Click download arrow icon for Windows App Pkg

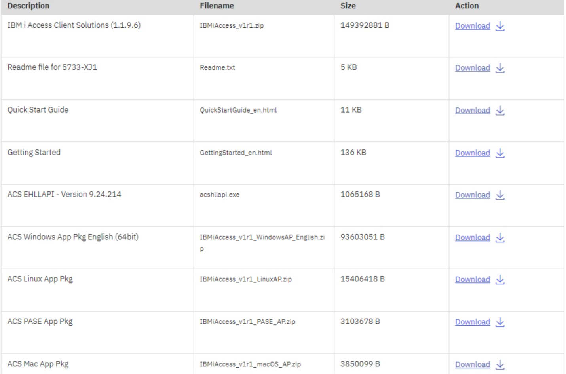500,238
